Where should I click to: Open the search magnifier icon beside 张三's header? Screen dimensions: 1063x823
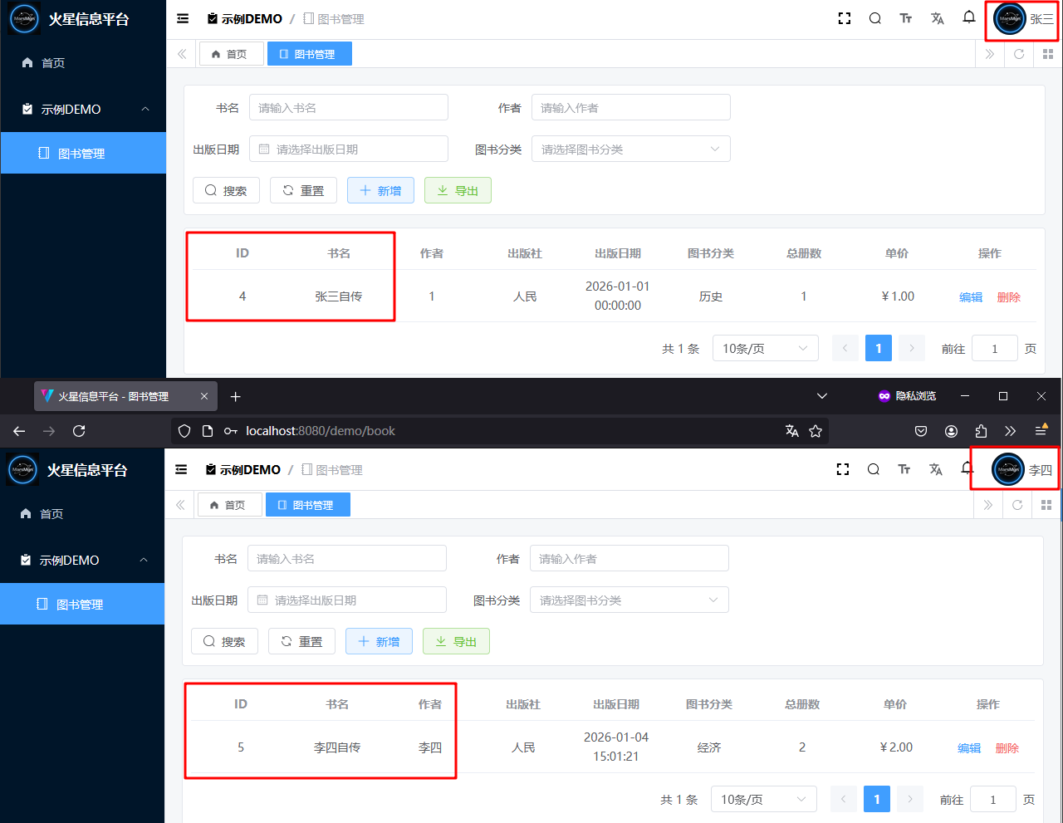click(874, 18)
